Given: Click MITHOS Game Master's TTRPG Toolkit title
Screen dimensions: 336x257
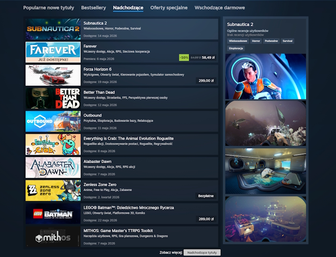Looking at the screenshot, I should 118,231.
